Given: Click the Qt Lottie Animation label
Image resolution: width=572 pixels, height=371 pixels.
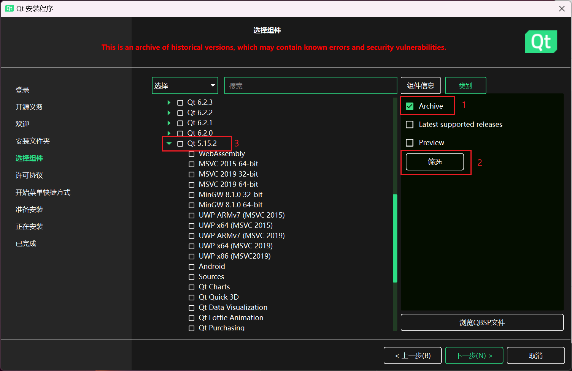Looking at the screenshot, I should [231, 318].
